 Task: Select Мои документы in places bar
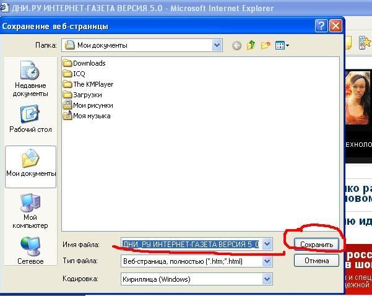coord(30,167)
